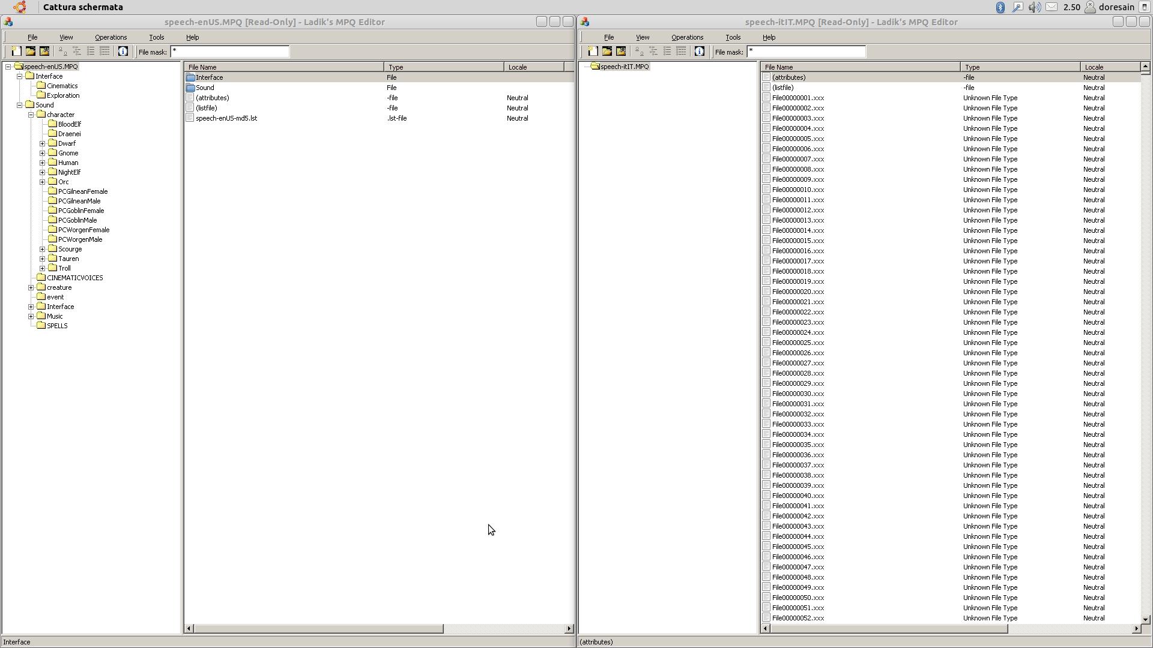Click the enUS list horizontal scrollbar thumb

pos(318,629)
